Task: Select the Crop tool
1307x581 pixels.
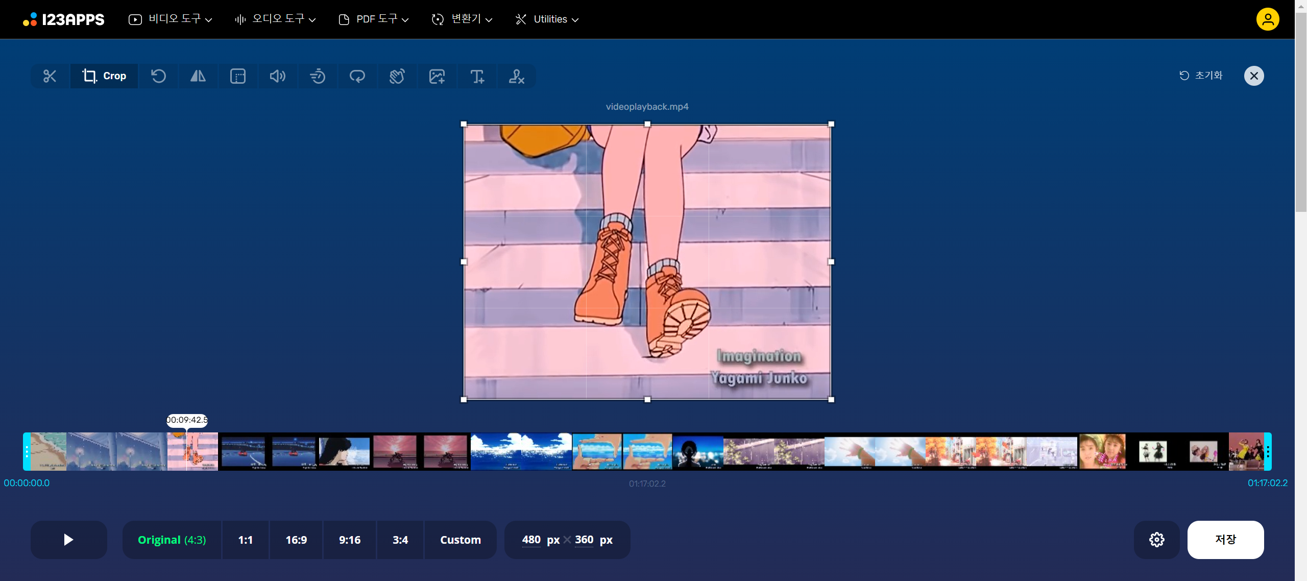Action: (x=104, y=76)
